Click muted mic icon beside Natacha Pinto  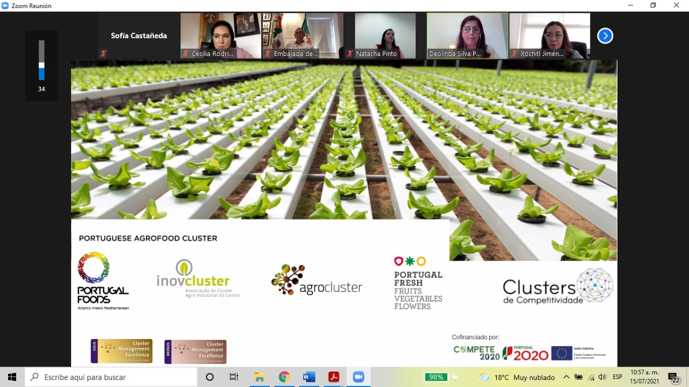pos(350,53)
